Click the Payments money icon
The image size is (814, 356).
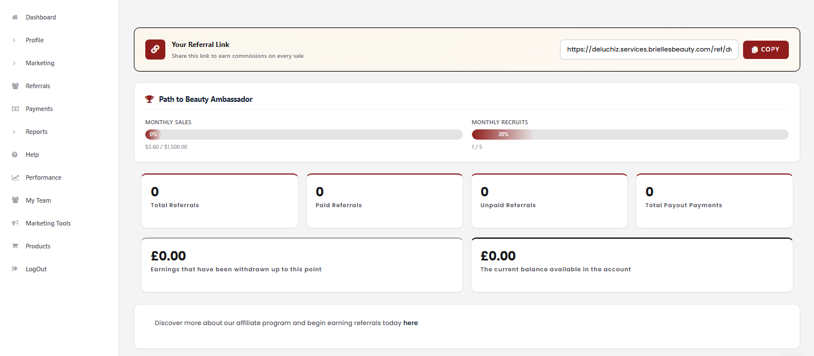pyautogui.click(x=15, y=109)
